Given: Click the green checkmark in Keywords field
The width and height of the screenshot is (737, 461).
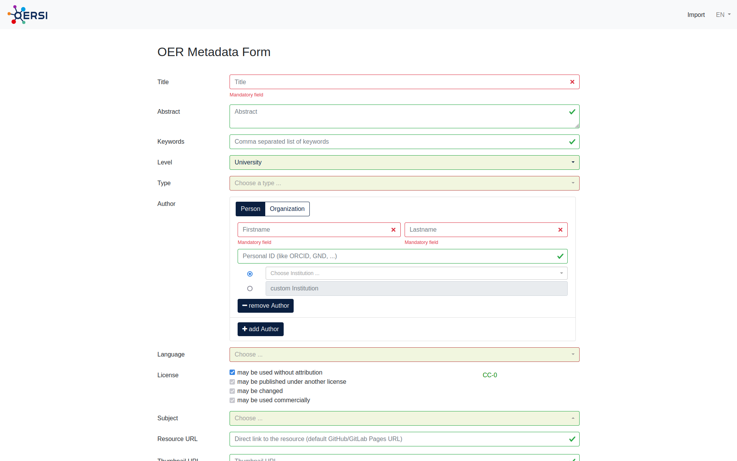Looking at the screenshot, I should coord(572,142).
